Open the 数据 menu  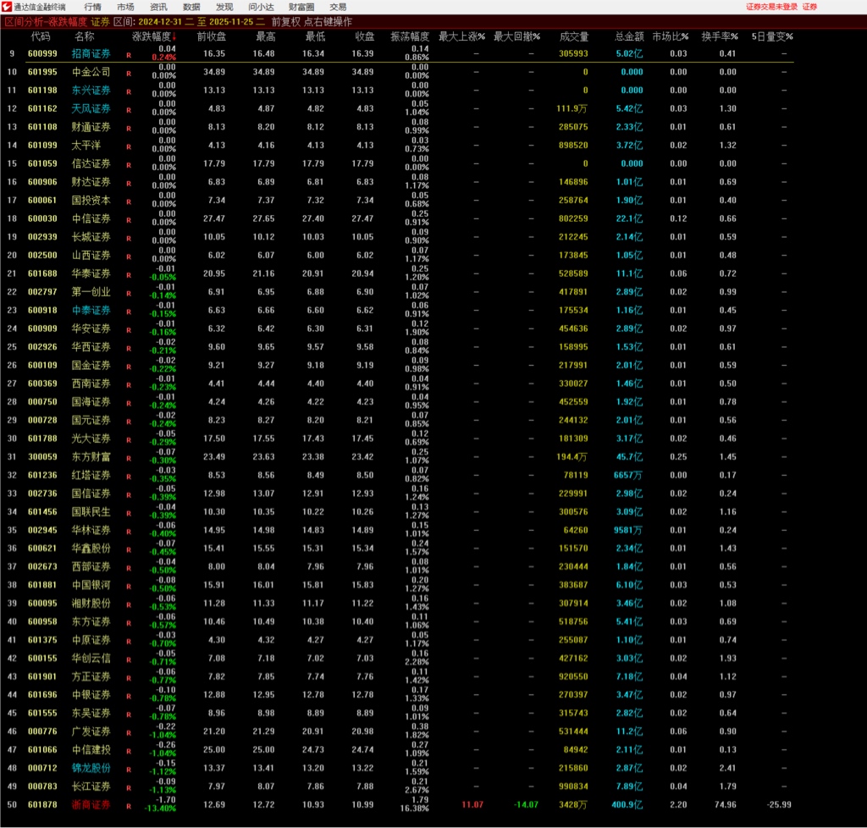click(191, 7)
